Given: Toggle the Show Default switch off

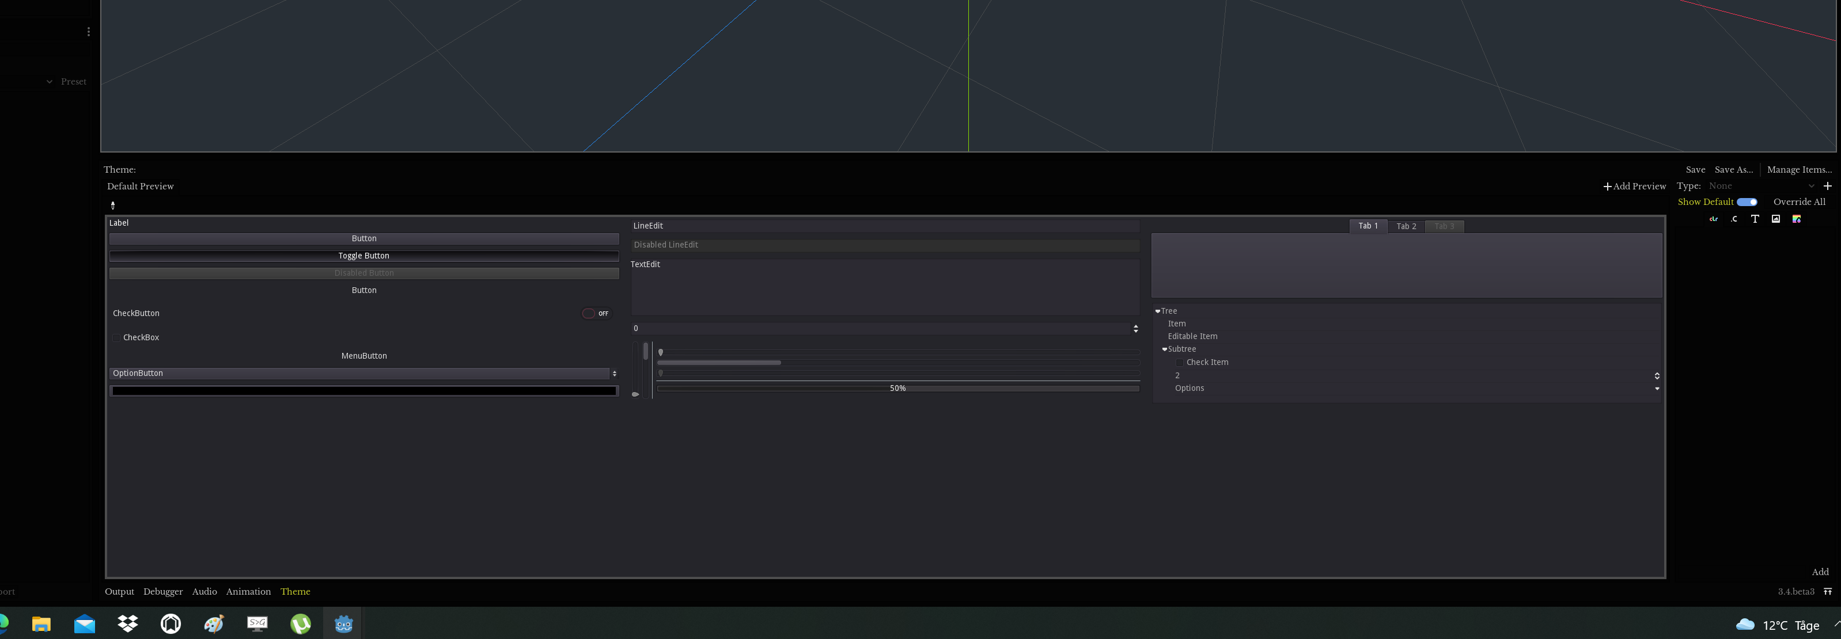Looking at the screenshot, I should click(1746, 201).
